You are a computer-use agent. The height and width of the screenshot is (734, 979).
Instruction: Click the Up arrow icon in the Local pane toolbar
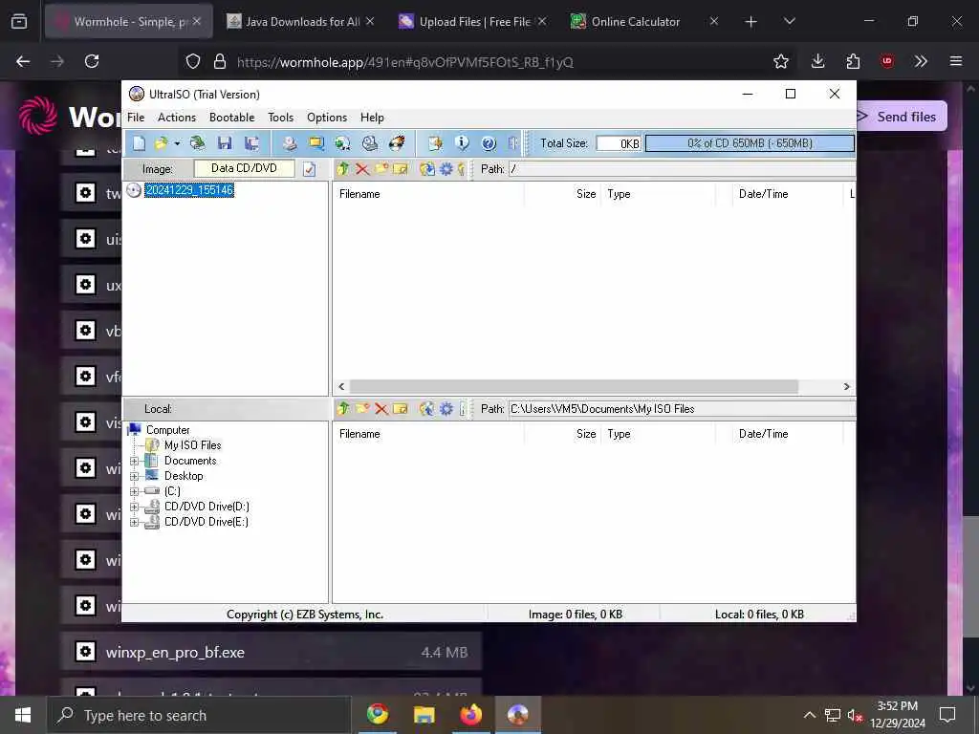343,409
